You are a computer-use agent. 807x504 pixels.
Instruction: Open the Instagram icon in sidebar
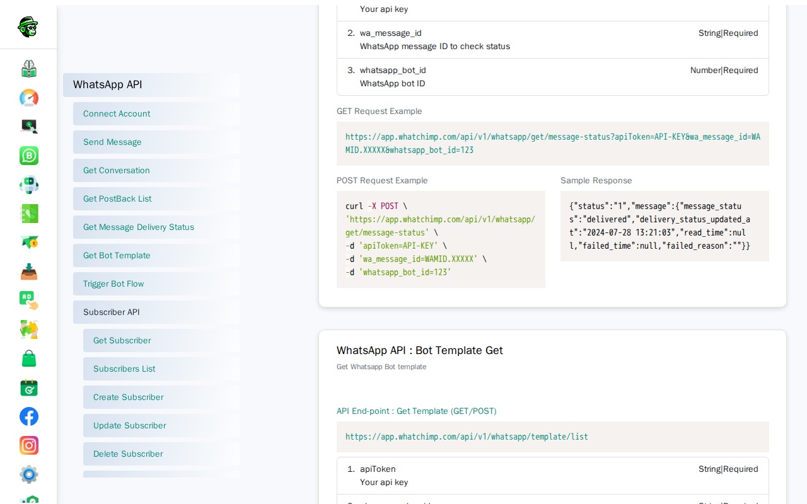point(29,445)
